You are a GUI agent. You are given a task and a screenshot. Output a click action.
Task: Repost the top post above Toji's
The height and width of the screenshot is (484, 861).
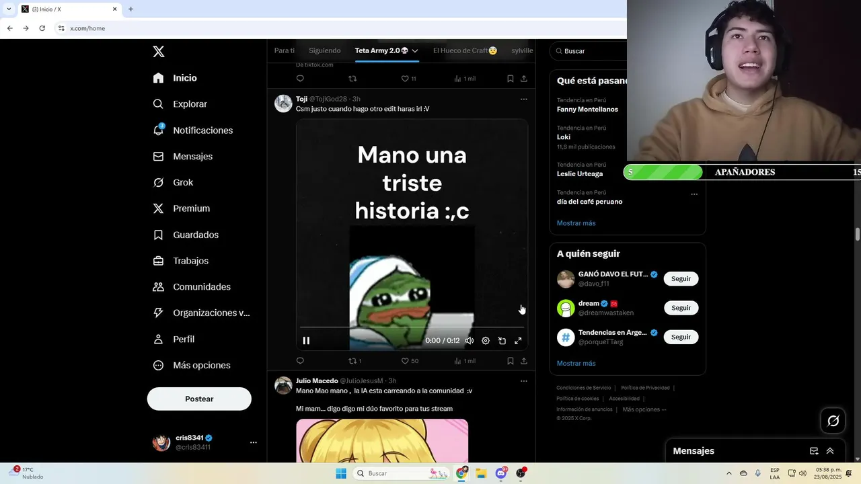[352, 79]
